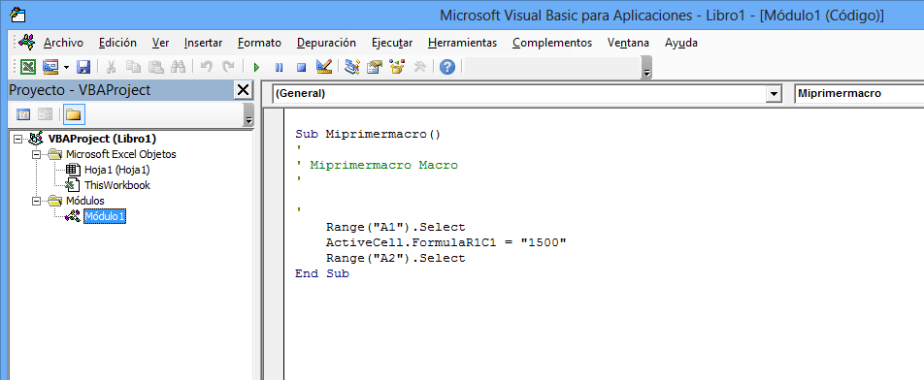Open the Depuración menu
The height and width of the screenshot is (380, 924).
point(326,43)
